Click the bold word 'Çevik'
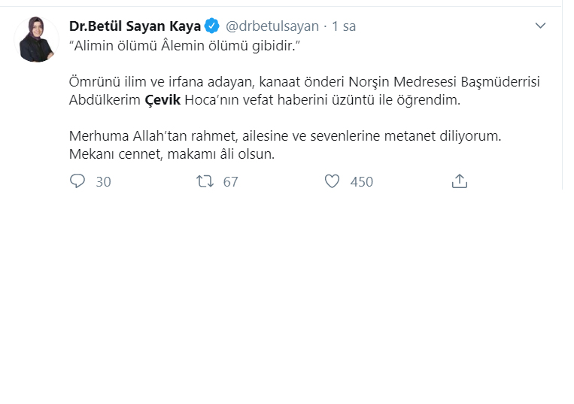574x404 pixels. 162,99
